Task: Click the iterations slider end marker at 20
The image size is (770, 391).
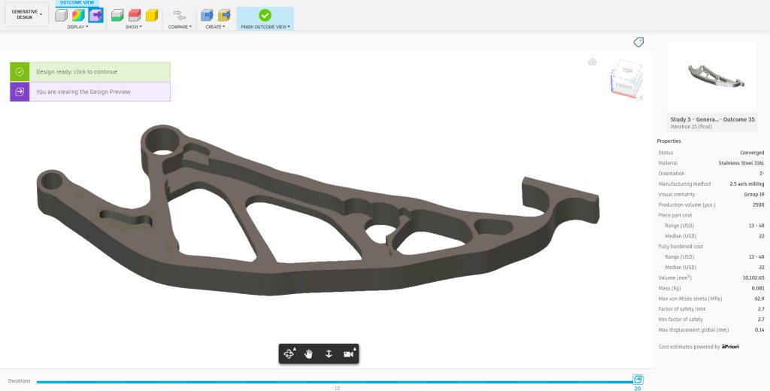Action: 638,380
